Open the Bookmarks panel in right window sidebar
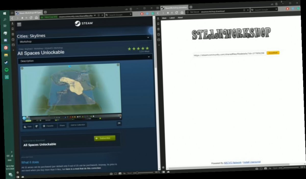The width and height of the screenshot is (306, 179). coord(158,23)
